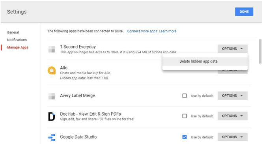The height and width of the screenshot is (144, 263).
Task: Open the Learn more link
Action: (x=168, y=31)
